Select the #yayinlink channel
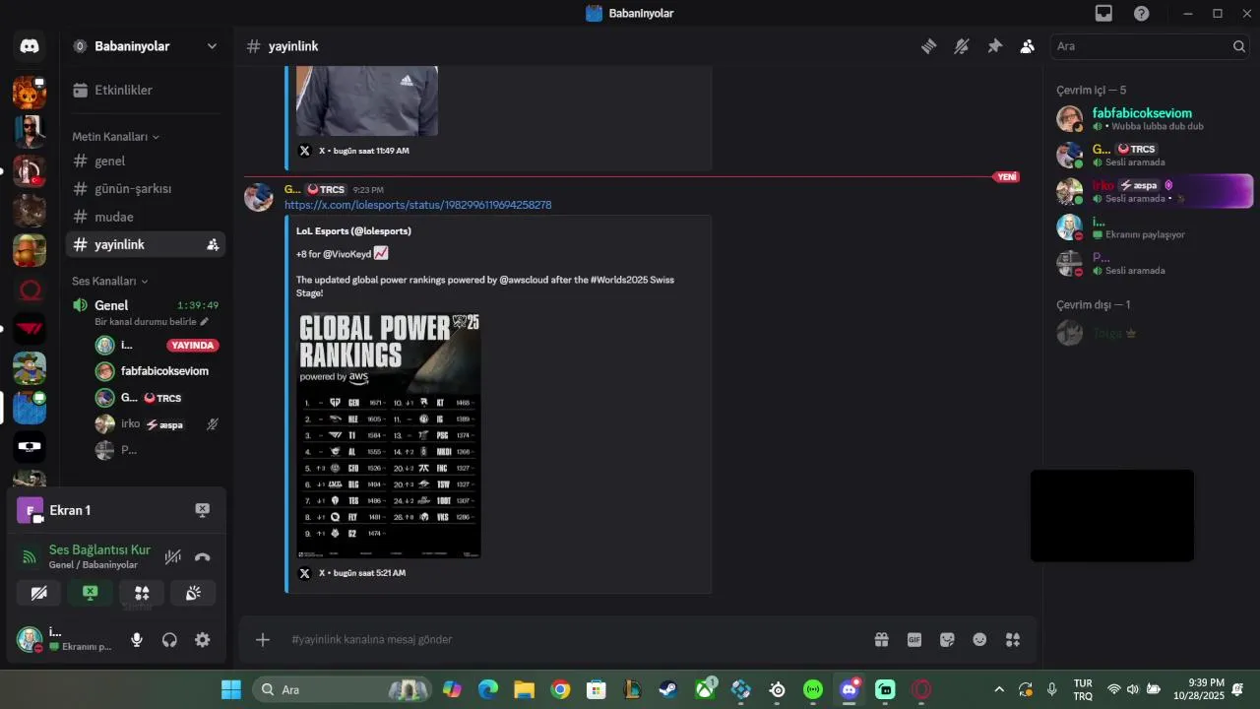 click(146, 244)
